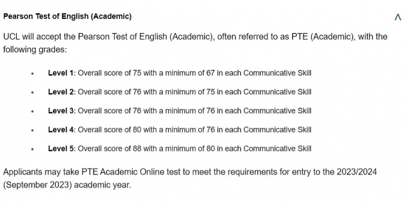Screen dimensions: 406x203
Task: Click Communicative Skill ending the Level 2 line
Action: [278, 92]
